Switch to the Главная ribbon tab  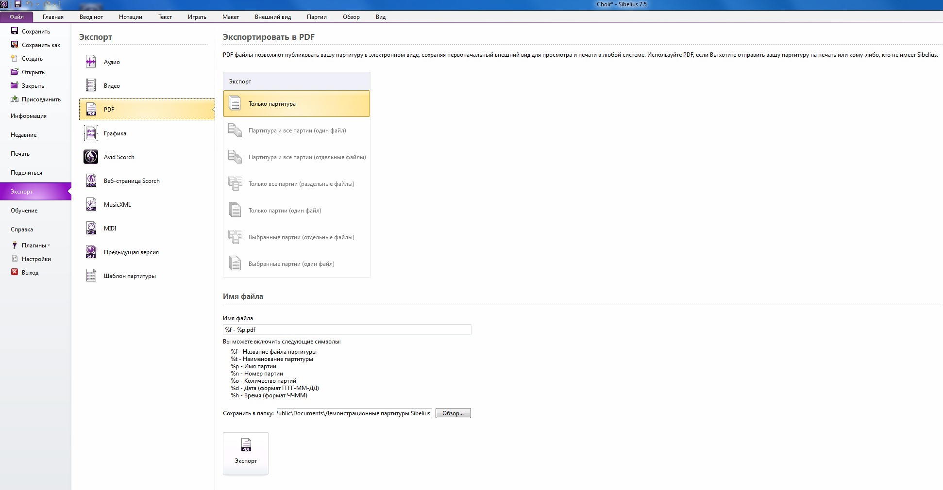tap(53, 17)
